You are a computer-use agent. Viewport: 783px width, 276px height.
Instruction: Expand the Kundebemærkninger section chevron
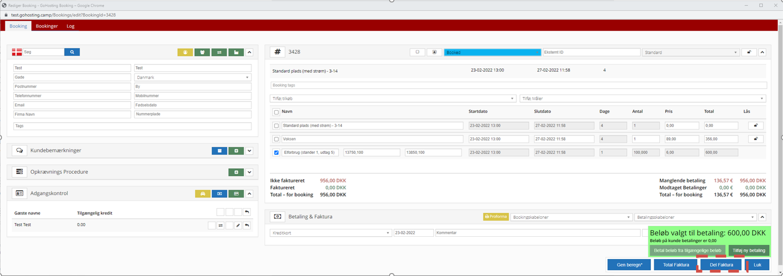249,151
